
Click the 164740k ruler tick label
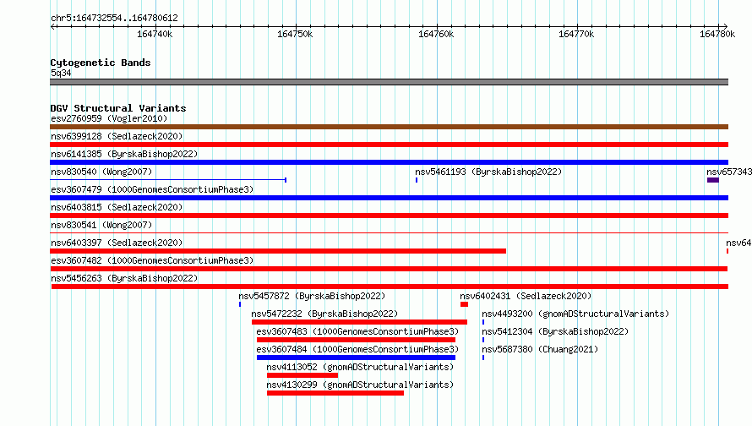[x=155, y=34]
